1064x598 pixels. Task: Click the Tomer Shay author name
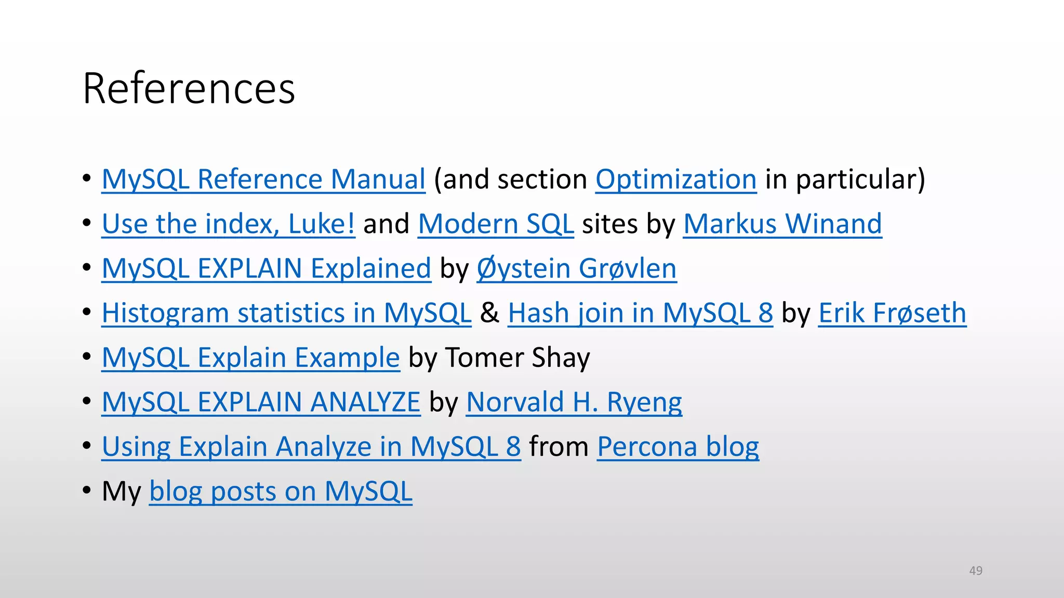517,358
